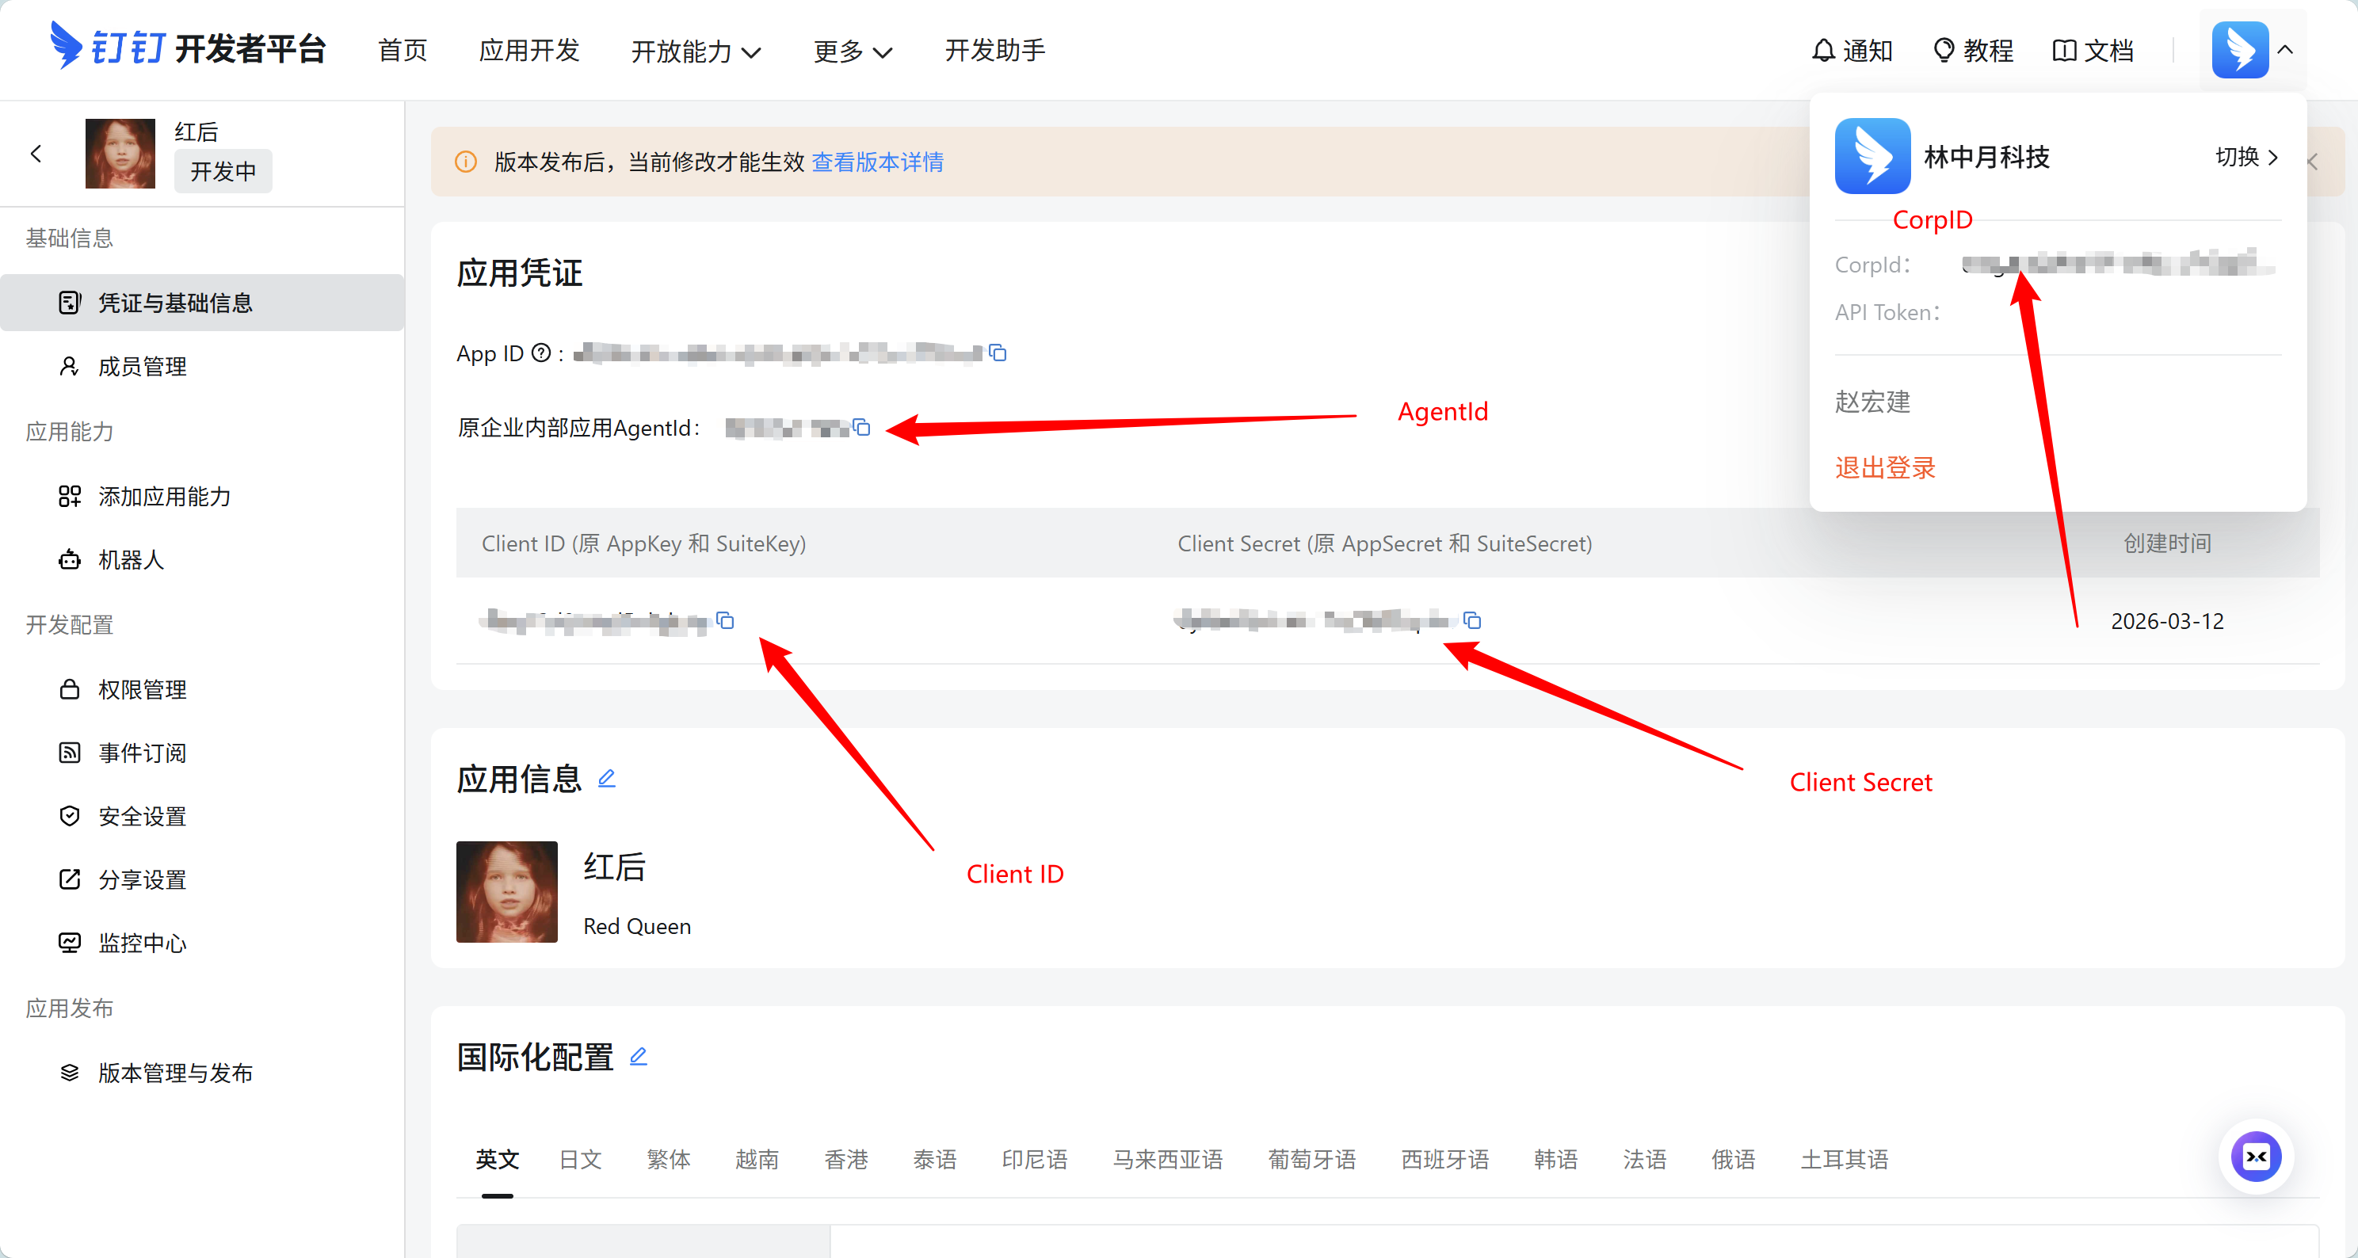Expand the 更多 dropdown menu
Image resolution: width=2358 pixels, height=1258 pixels.
(851, 51)
